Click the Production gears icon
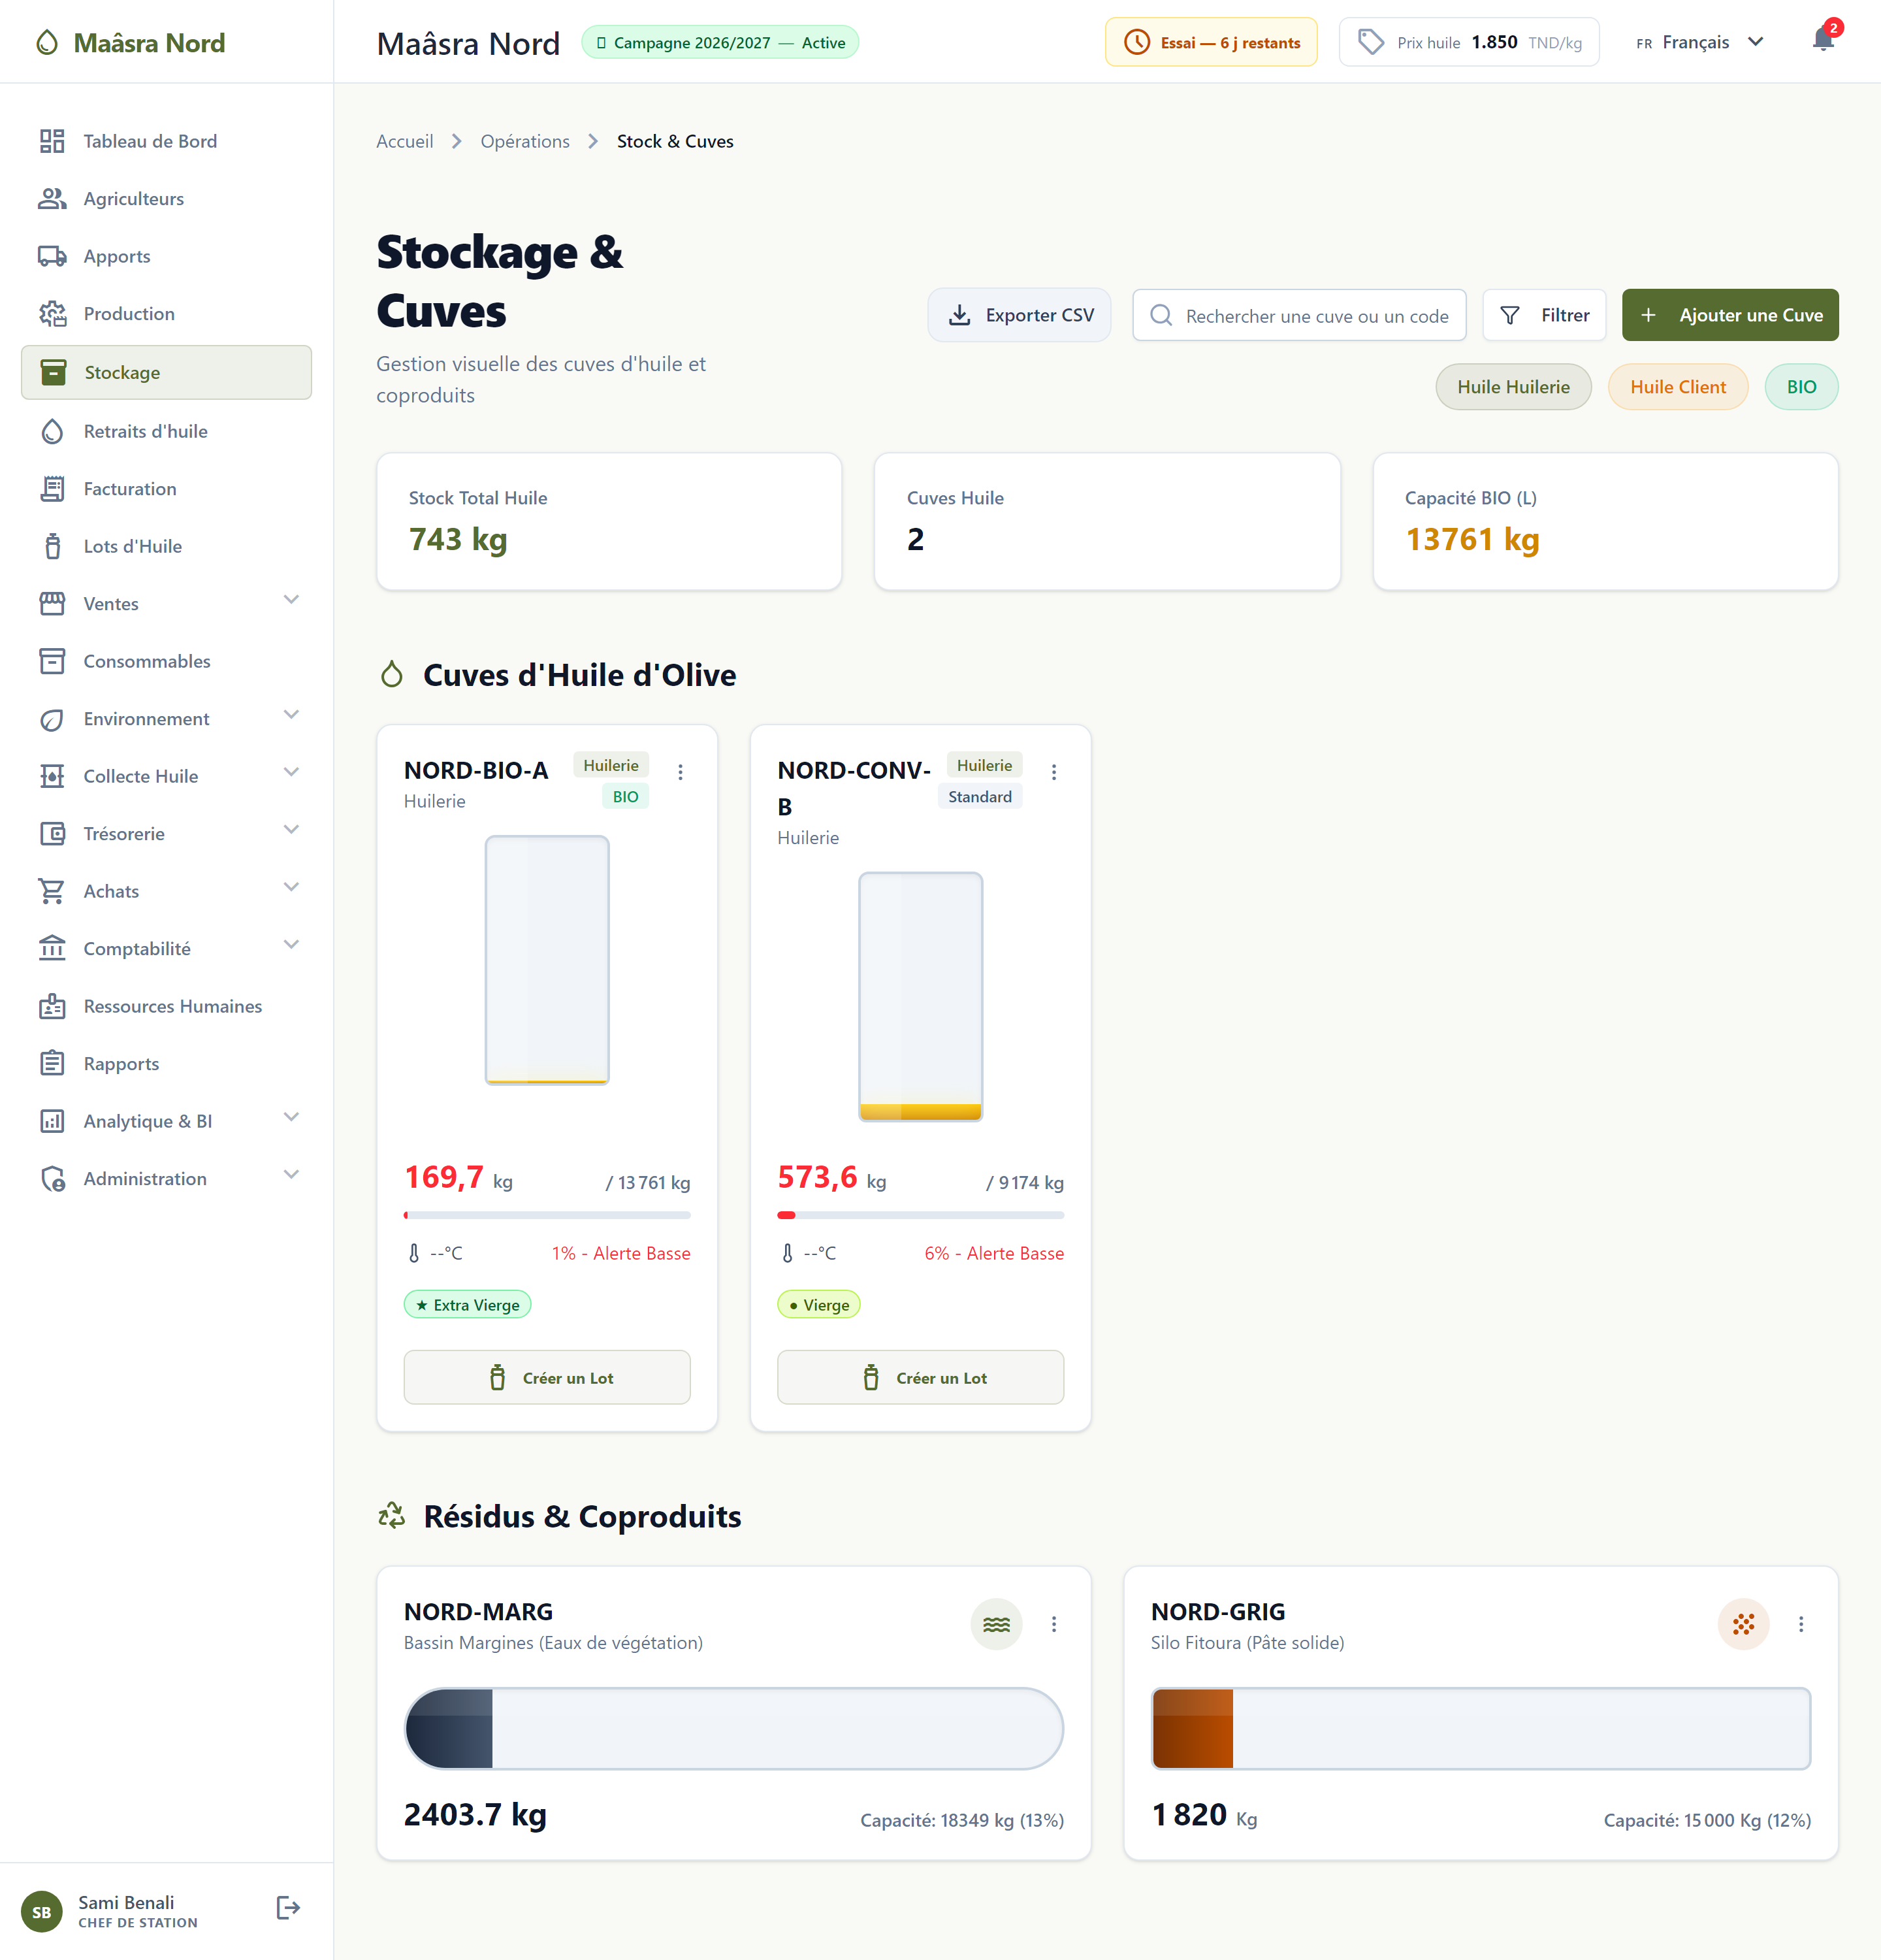Screen dimensions: 1881x1960 [x=52, y=314]
